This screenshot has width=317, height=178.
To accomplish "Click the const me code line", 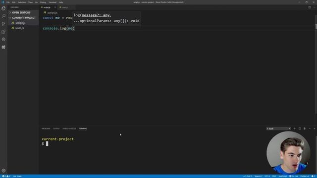I will click(57, 18).
